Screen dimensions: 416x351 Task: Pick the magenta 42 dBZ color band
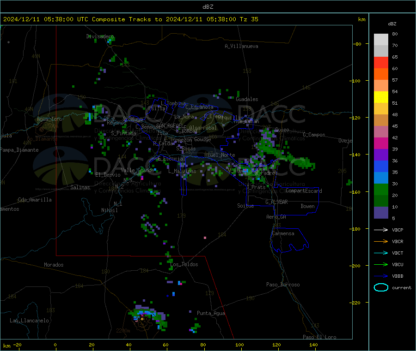point(381,143)
